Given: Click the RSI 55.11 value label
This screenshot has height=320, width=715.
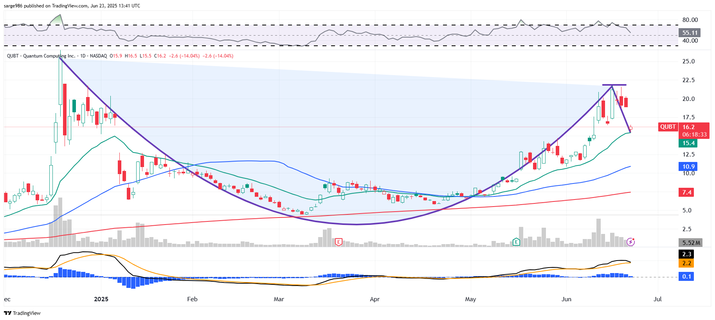Looking at the screenshot, I should (690, 33).
